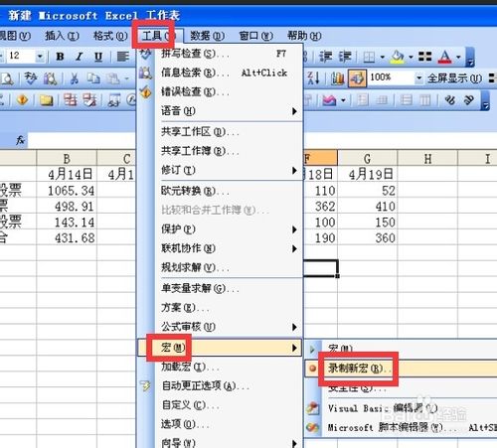497x448 pixels.
Task: Choose 拼写检查 spelling check menu item
Action: point(220,54)
